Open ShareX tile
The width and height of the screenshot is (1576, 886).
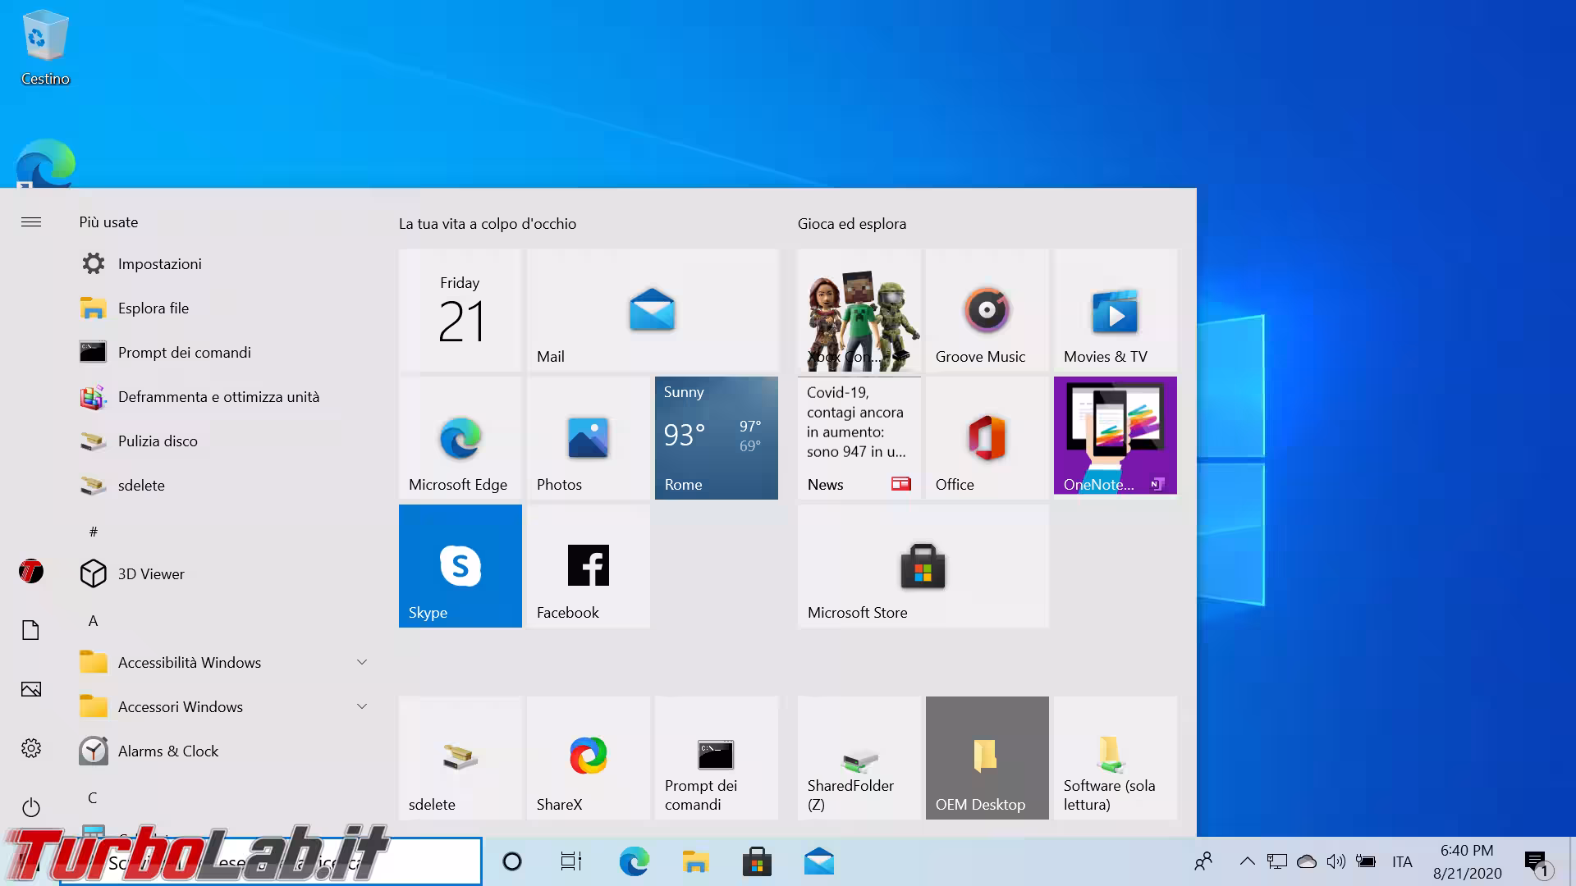588,757
